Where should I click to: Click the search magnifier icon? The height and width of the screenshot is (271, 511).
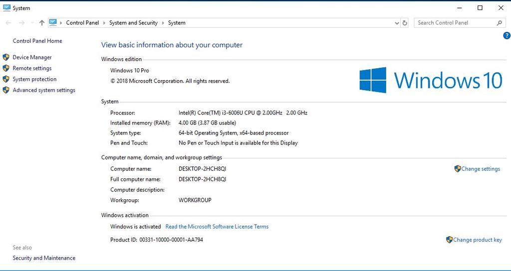point(499,23)
